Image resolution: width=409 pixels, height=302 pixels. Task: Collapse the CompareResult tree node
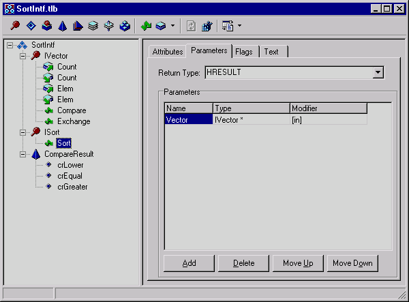pyautogui.click(x=22, y=154)
